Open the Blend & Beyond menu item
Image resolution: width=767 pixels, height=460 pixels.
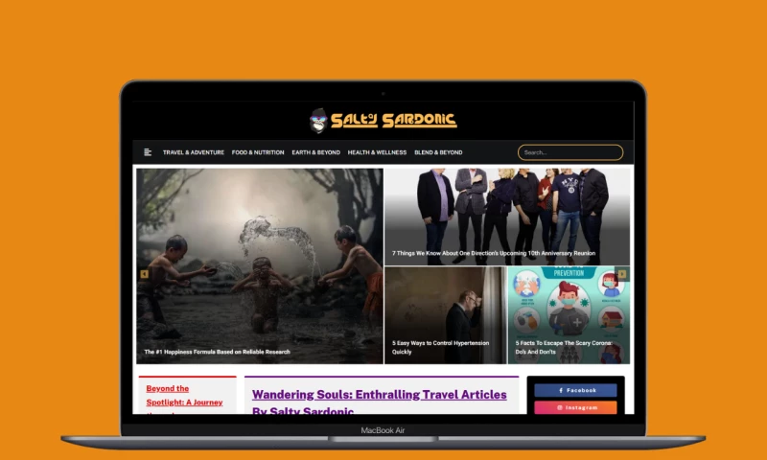438,152
